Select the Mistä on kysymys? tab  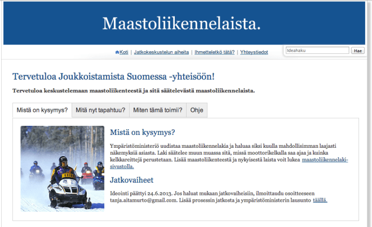point(42,110)
